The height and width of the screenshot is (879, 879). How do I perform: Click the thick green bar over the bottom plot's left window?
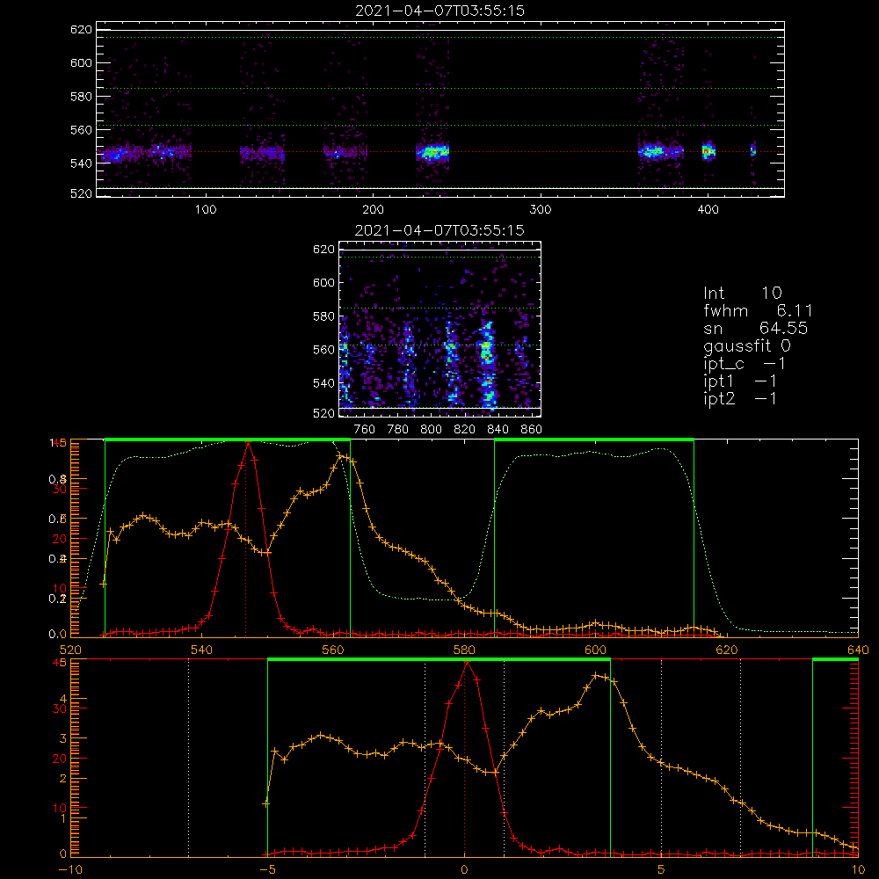tap(439, 660)
